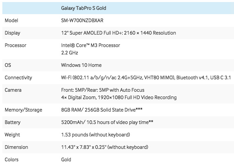The height and width of the screenshot is (164, 234).
Task: Click the Intel Core M3 Processor text
Action: click(90, 45)
